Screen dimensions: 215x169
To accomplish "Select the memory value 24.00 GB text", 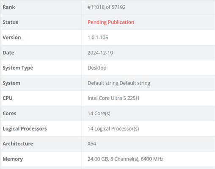I will click(x=98, y=159).
